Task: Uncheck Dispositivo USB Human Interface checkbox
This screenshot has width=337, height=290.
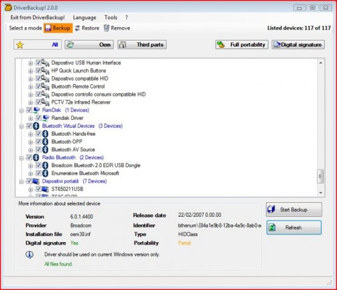Action: [38, 63]
